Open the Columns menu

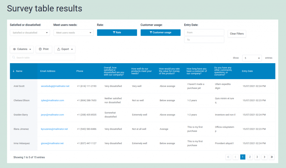point(22,49)
